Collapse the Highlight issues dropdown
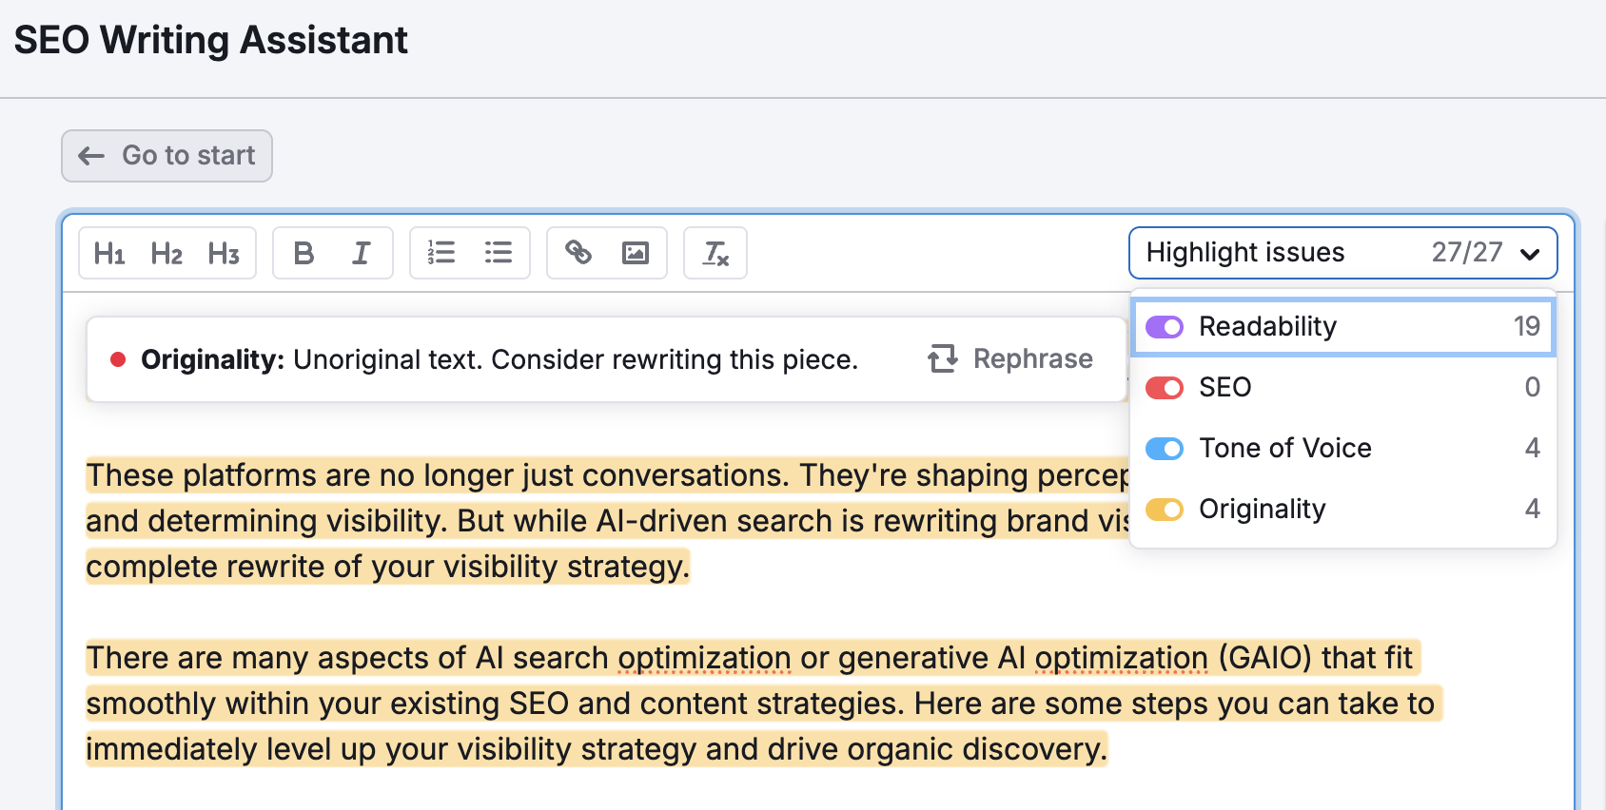This screenshot has width=1606, height=810. tap(1342, 253)
